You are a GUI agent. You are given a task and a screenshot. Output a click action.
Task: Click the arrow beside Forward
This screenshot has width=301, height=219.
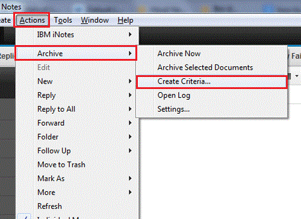130,123
